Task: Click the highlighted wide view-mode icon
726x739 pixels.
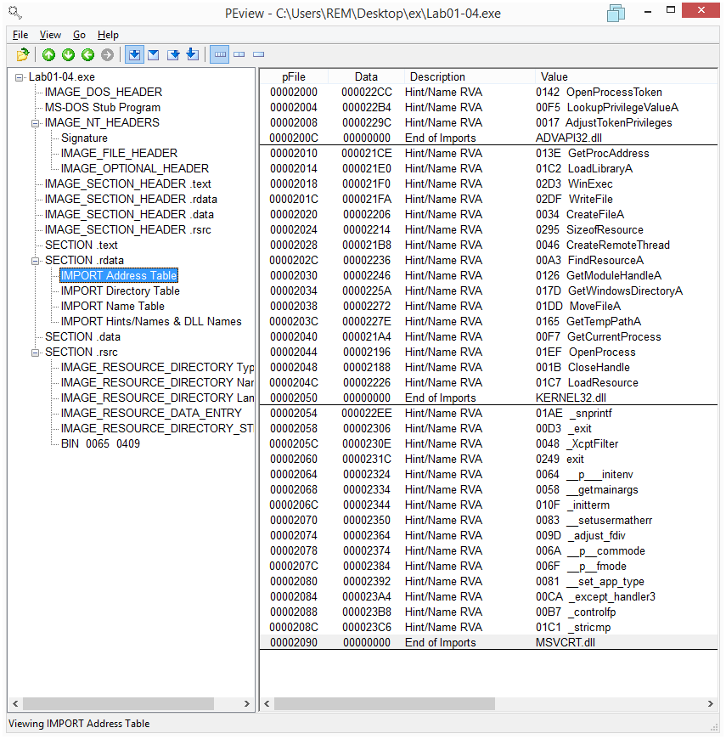Action: [x=220, y=54]
